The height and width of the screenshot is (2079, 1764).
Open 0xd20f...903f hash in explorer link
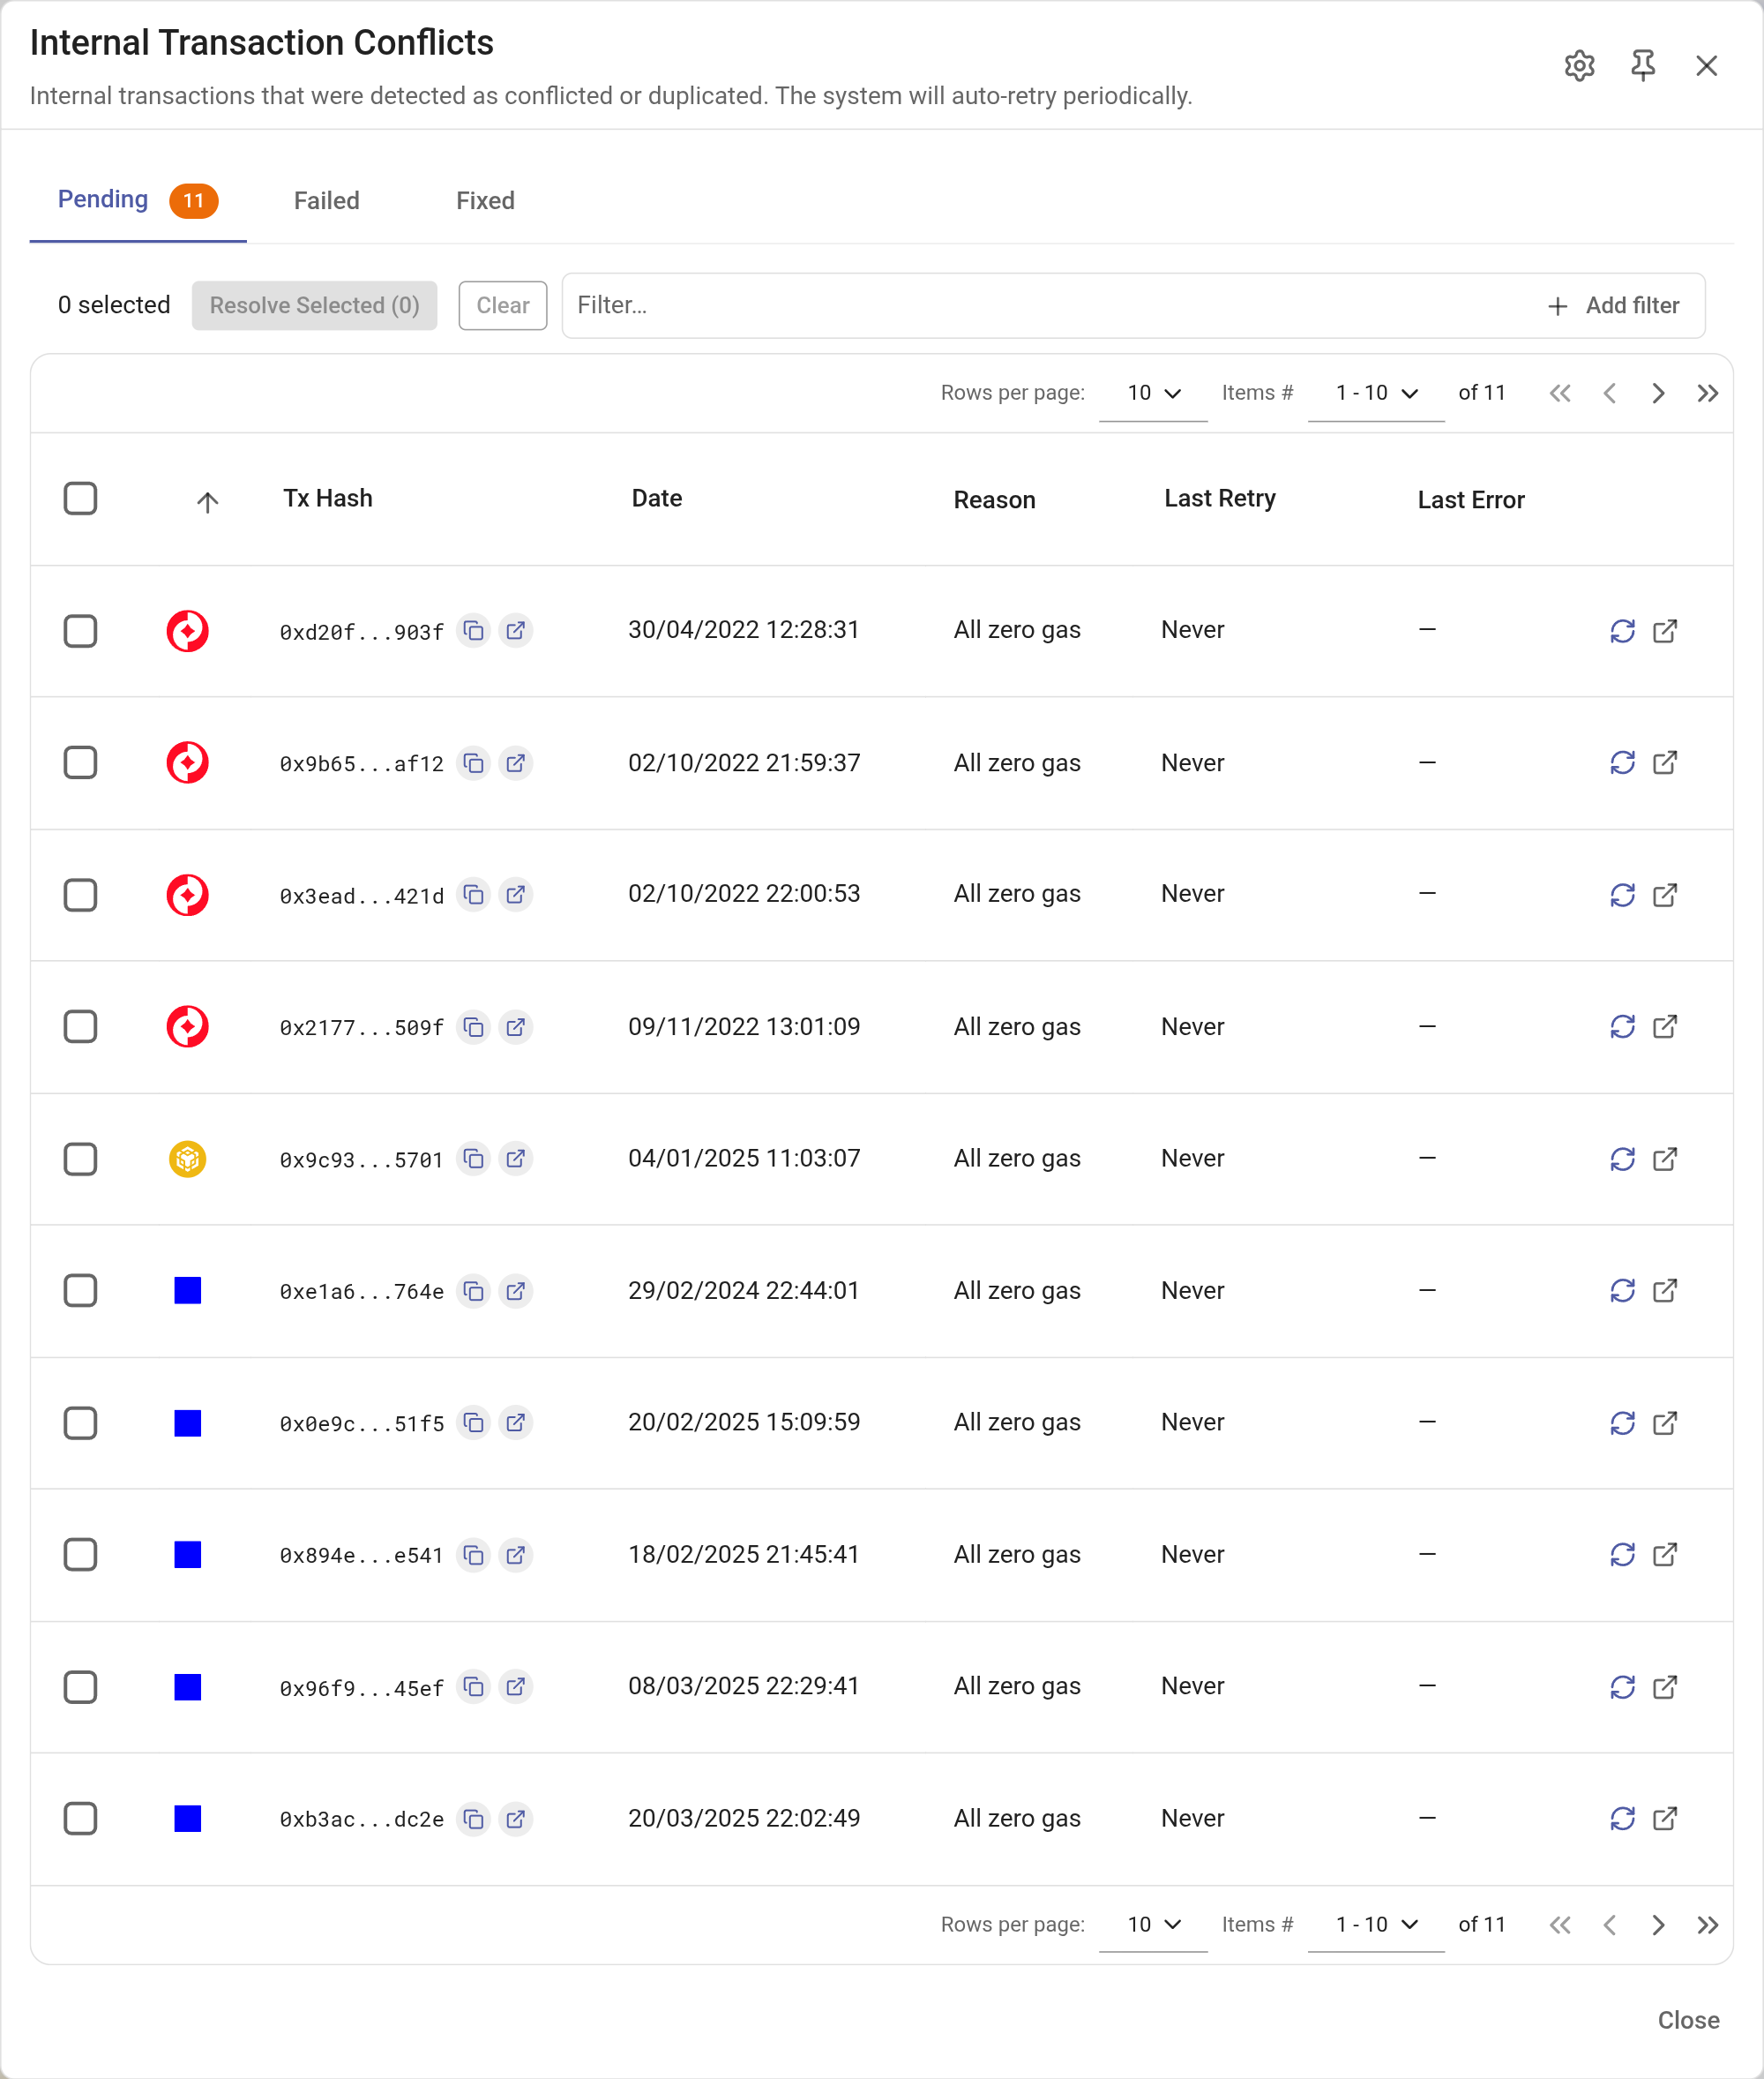(515, 631)
